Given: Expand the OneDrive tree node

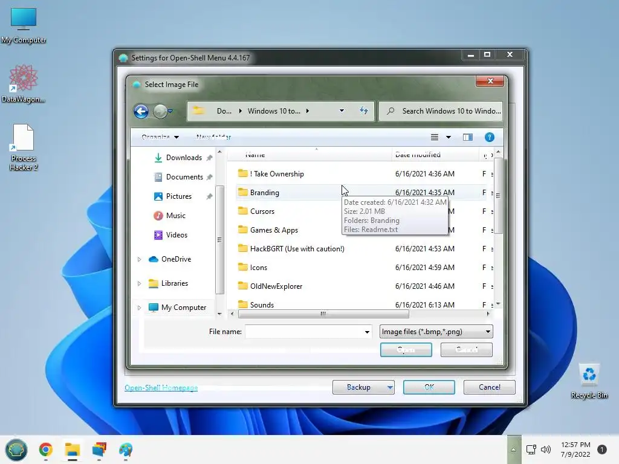Looking at the screenshot, I should click(140, 259).
